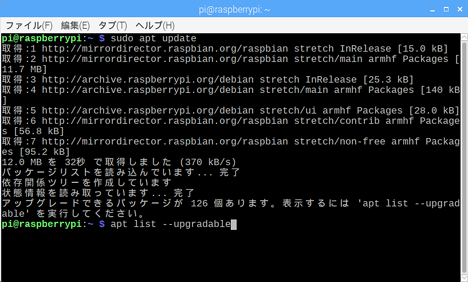The height and width of the screenshot is (282, 468).
Task: Click the last pi@raspberrypi prompt
Action: point(53,224)
